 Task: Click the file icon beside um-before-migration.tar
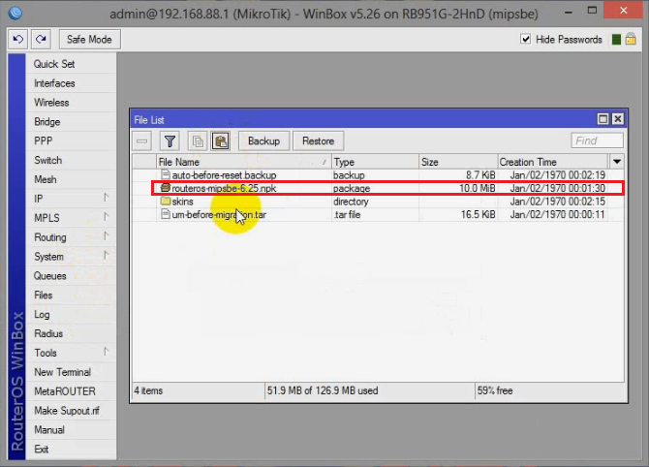(x=166, y=214)
